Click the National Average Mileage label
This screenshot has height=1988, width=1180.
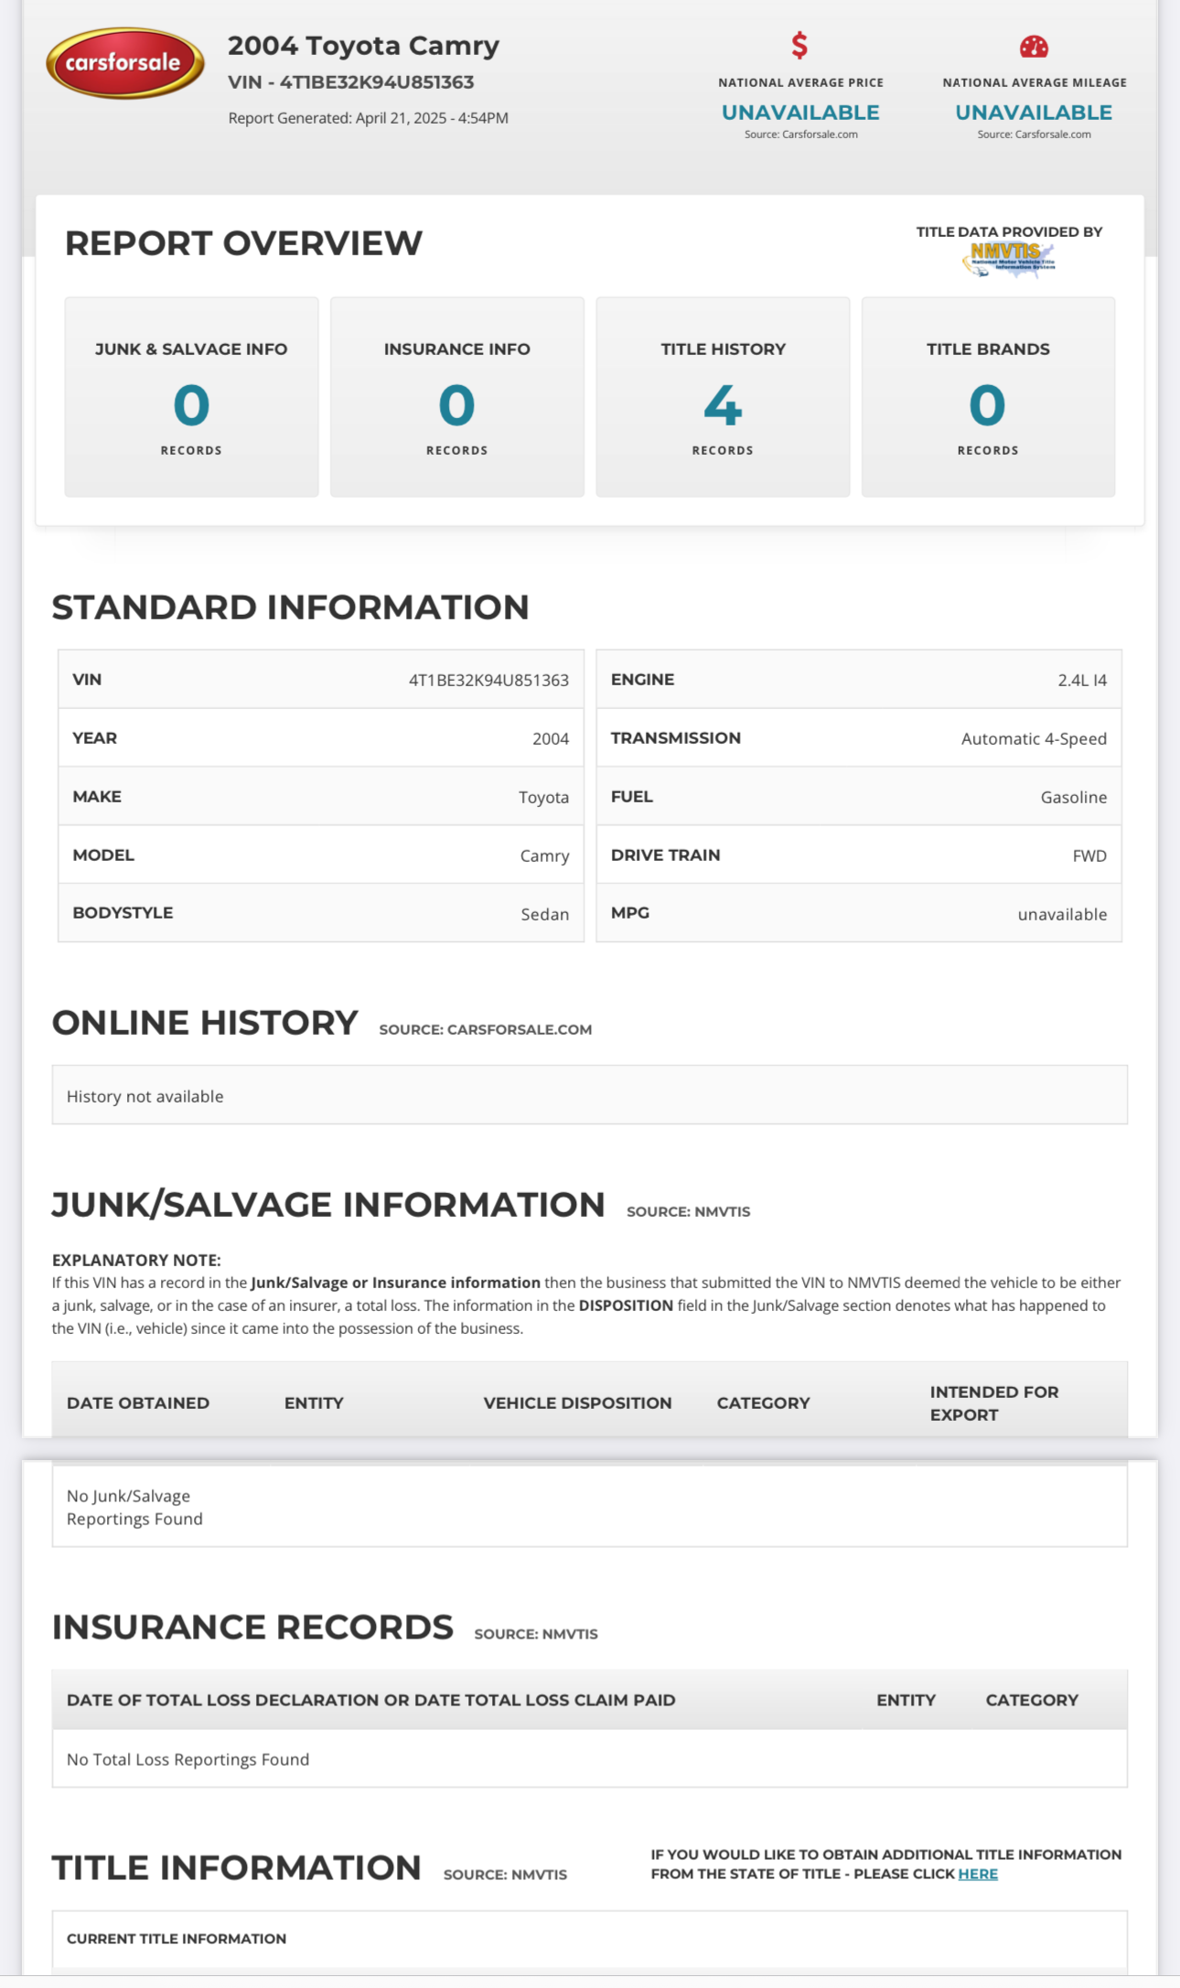coord(1035,82)
